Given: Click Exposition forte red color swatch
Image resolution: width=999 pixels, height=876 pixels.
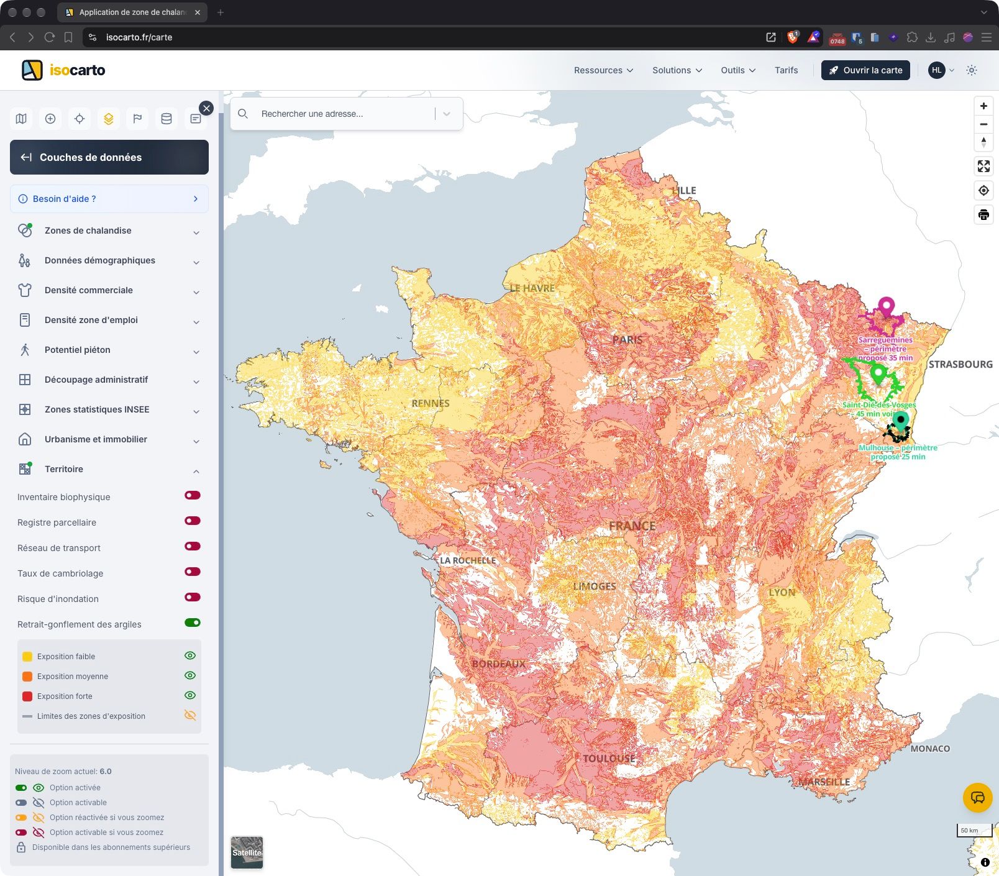Looking at the screenshot, I should [27, 696].
